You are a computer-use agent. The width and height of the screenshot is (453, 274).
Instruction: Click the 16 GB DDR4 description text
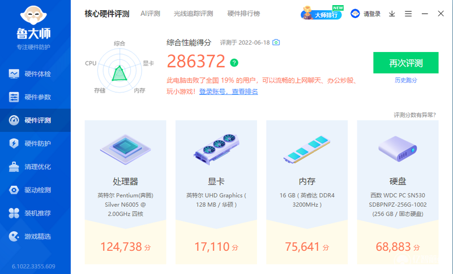click(x=307, y=200)
